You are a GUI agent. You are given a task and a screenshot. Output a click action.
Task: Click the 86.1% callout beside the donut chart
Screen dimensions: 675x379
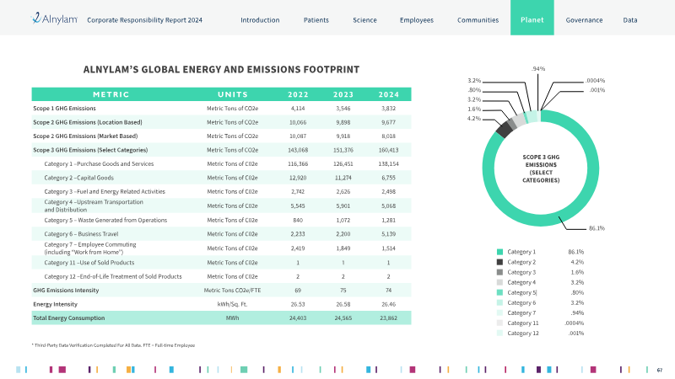[x=597, y=228]
